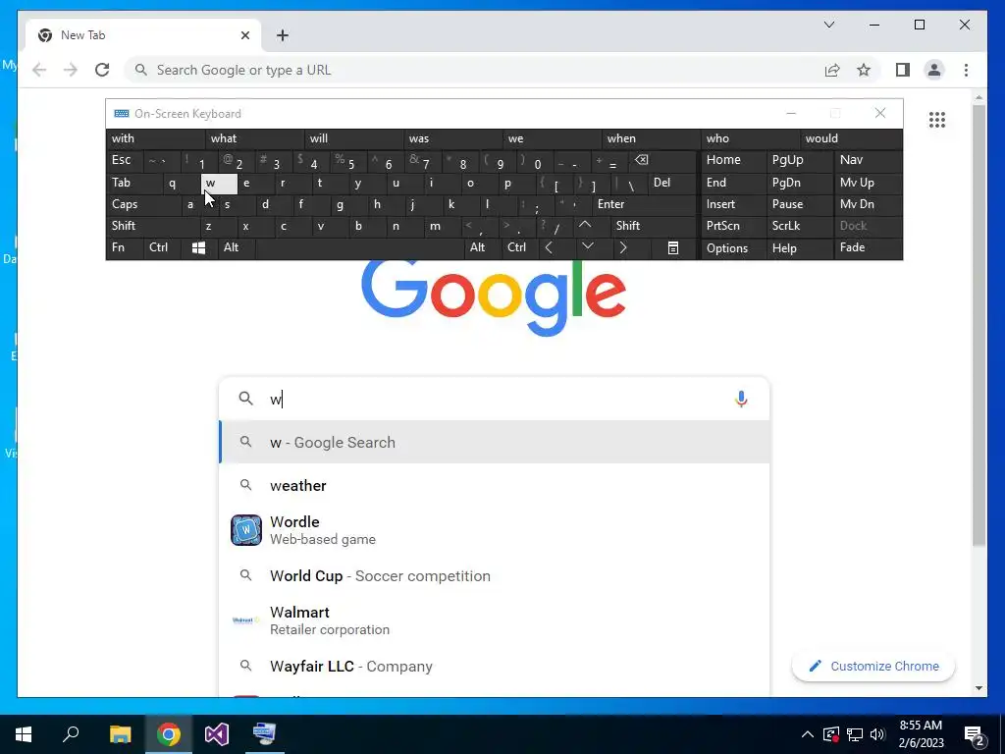
Task: Select the Wayfair LLC suggestion
Action: coord(495,667)
